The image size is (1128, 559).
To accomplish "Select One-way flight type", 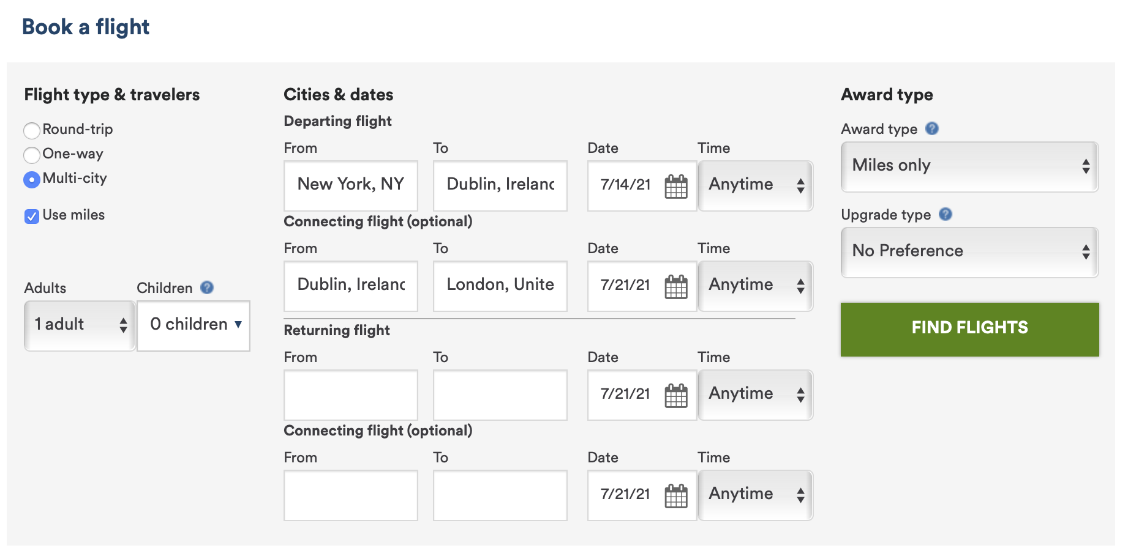I will pos(32,155).
